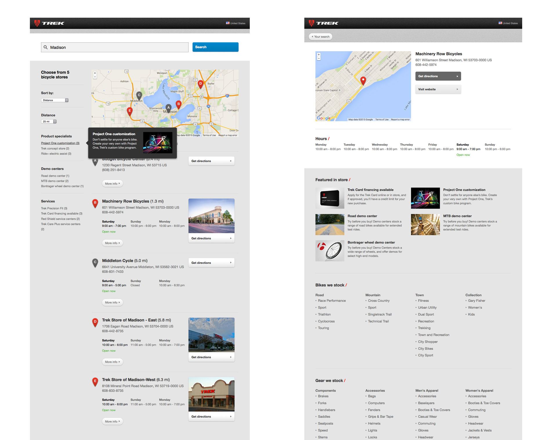Click the United States flag on the left page
Image resolution: width=557 pixels, height=440 pixels.
[228, 23]
